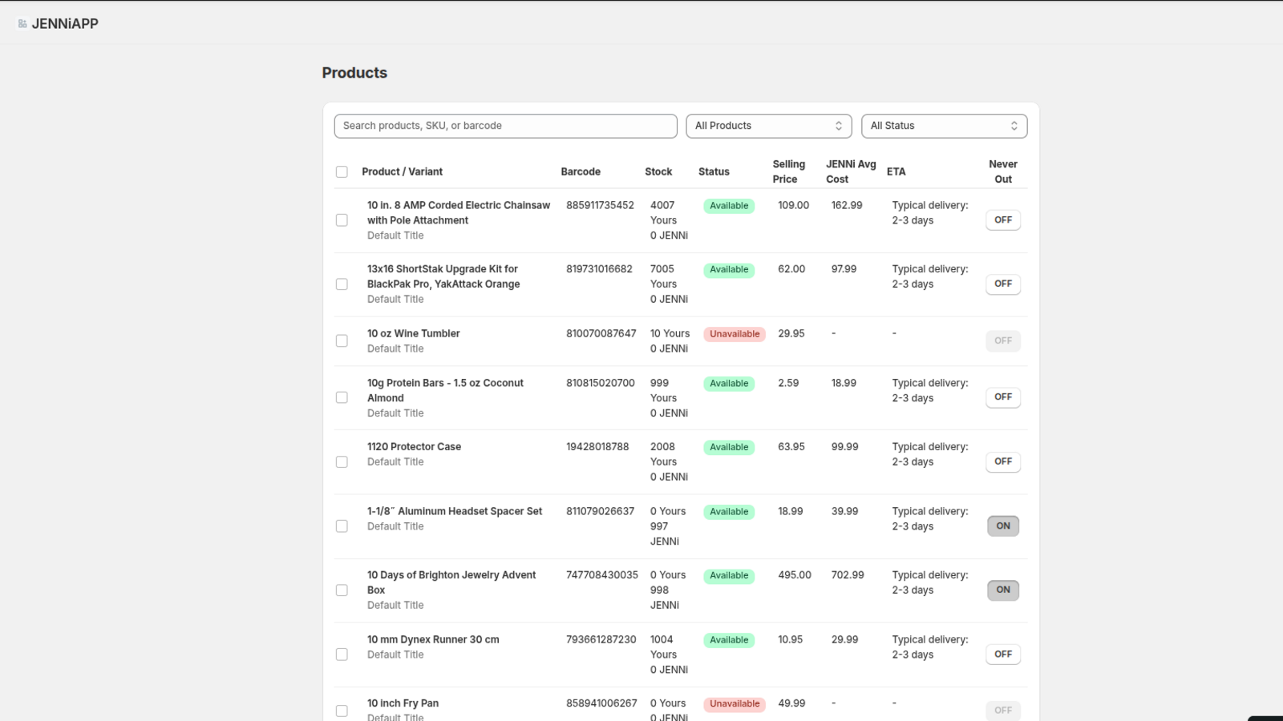Viewport: 1283px width, 721px height.
Task: Click the Unavailable badge on the Fry Pan row
Action: pos(734,703)
